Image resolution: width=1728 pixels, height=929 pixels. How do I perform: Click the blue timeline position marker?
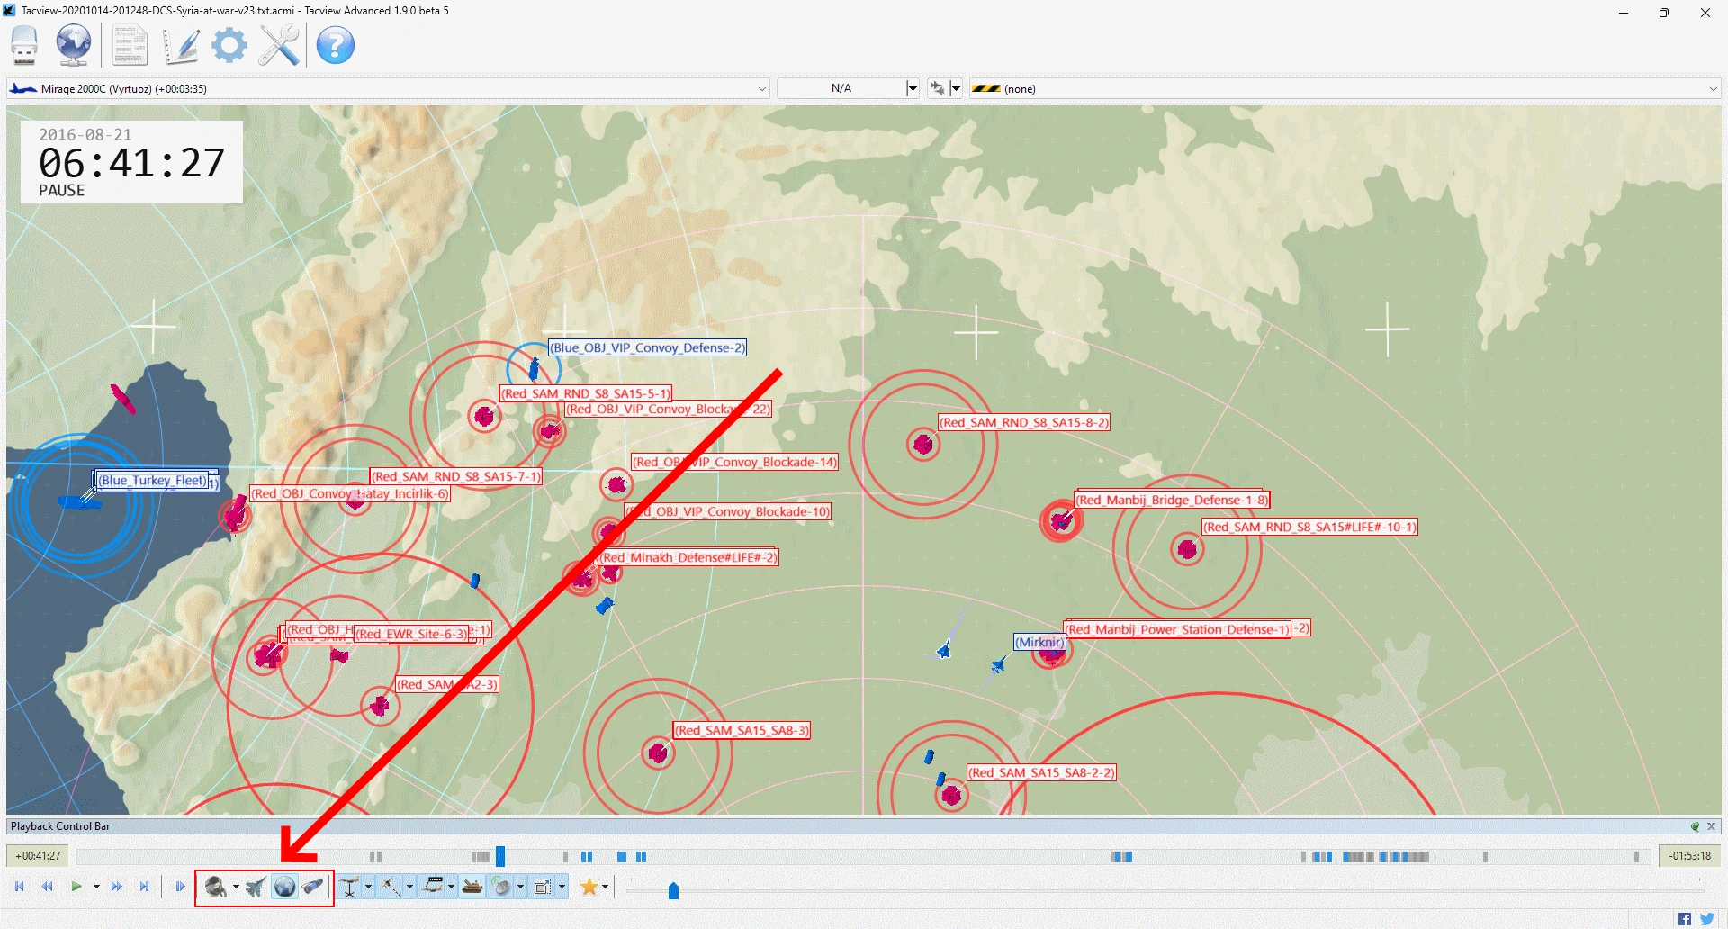pyautogui.click(x=500, y=856)
